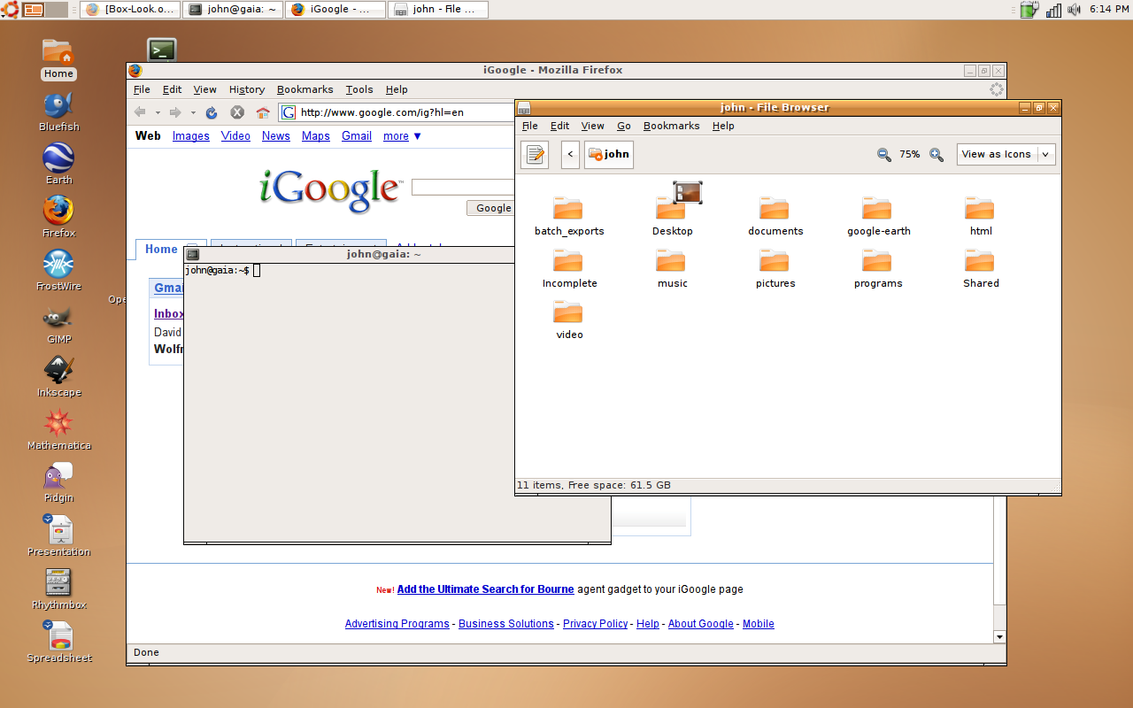Click the Firefox stop loading button
This screenshot has width=1133, height=708.
pos(237,112)
